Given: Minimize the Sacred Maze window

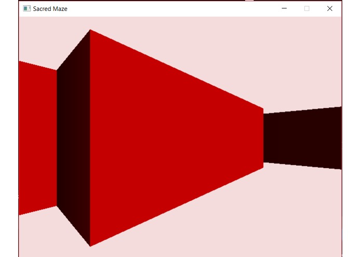Looking at the screenshot, I should tap(284, 8).
